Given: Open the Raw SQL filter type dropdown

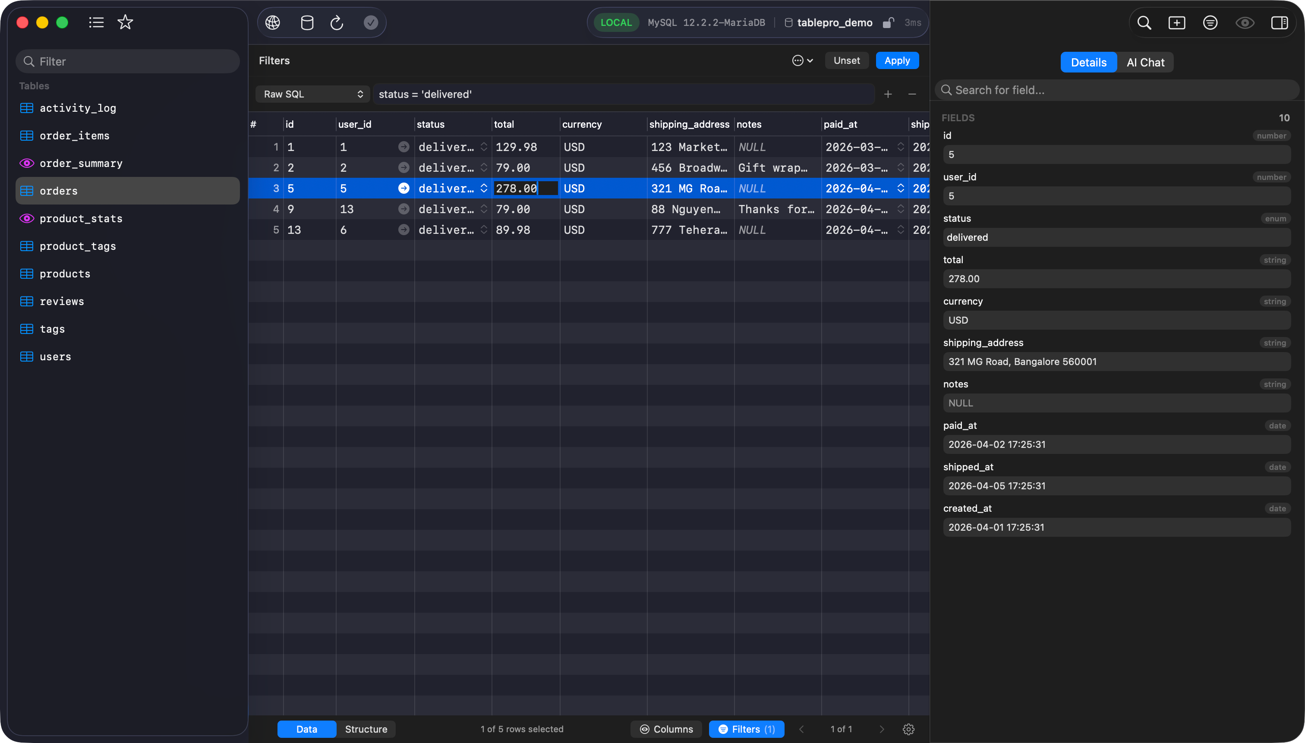Looking at the screenshot, I should (312, 94).
